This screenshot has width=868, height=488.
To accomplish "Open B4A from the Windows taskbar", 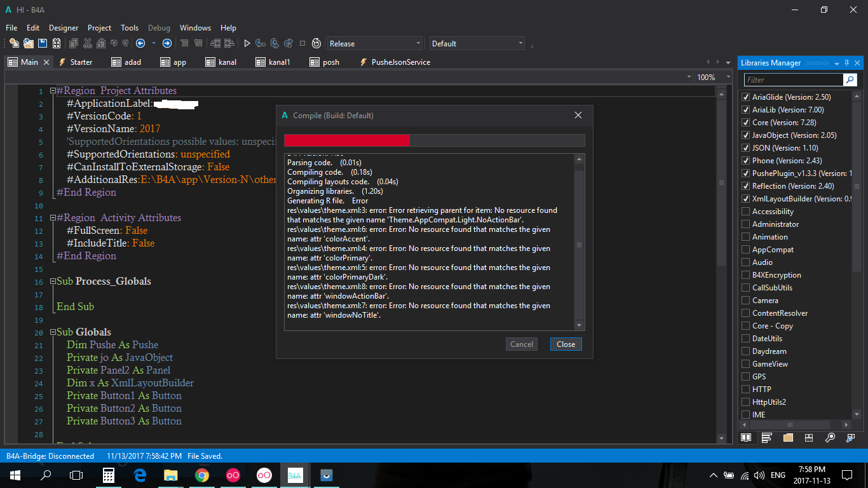I will 294,475.
